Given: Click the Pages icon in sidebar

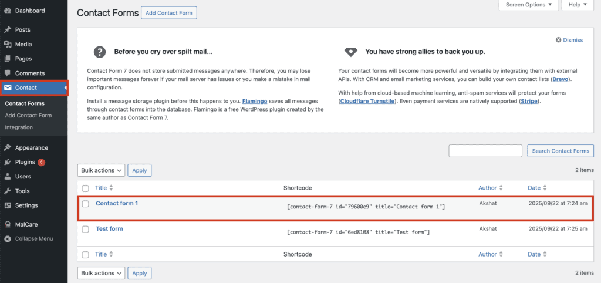Looking at the screenshot, I should 8,59.
